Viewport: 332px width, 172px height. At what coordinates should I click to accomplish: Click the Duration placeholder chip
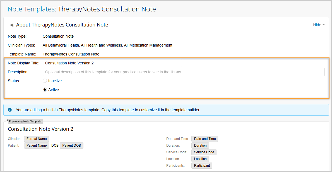tap(200, 146)
